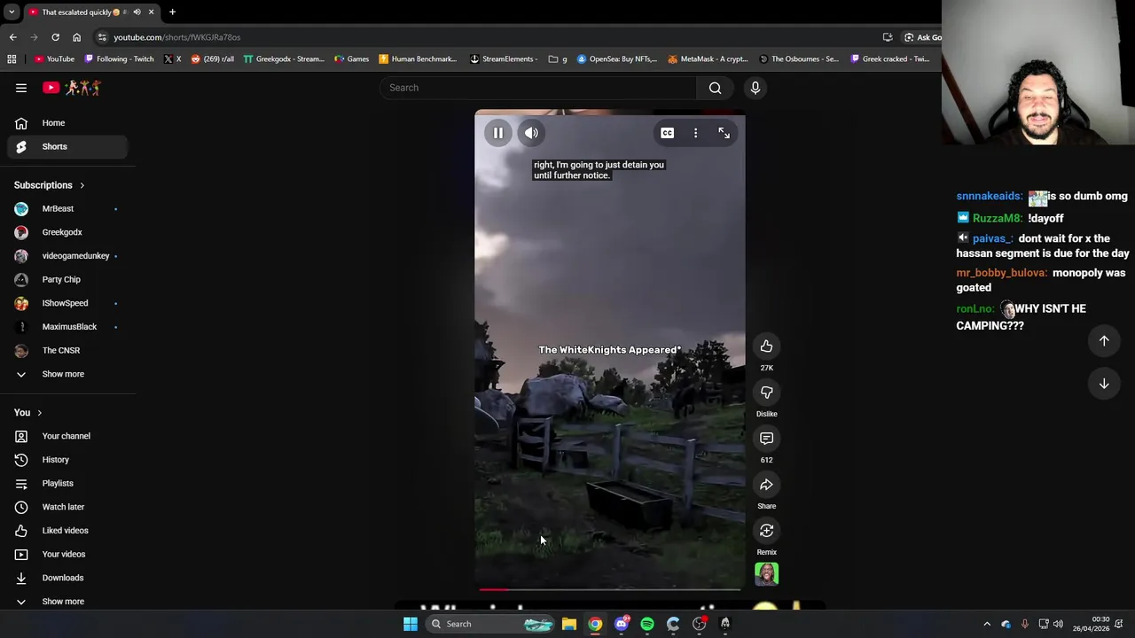Open the Windows Start menu

point(410,624)
